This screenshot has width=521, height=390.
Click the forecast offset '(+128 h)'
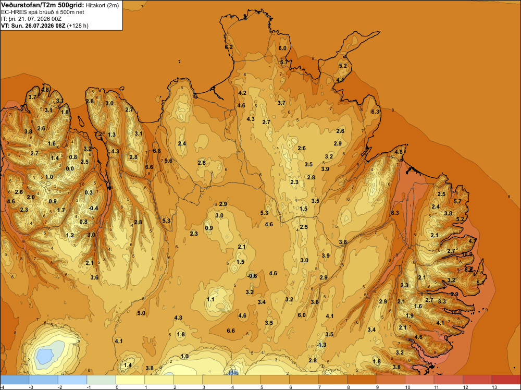(x=78, y=26)
